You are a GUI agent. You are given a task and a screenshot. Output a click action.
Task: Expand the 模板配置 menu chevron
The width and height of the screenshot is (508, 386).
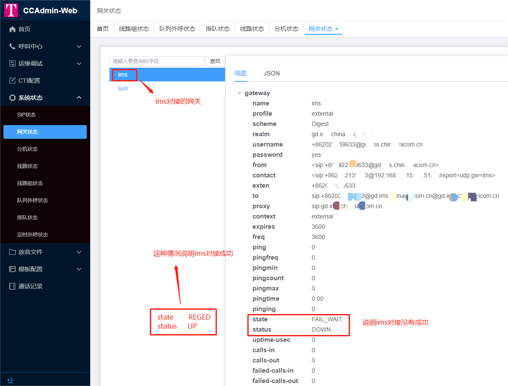(x=79, y=269)
